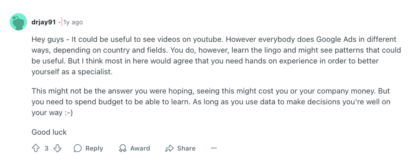
Task: Click the Award ribbon icon
Action: click(x=123, y=148)
